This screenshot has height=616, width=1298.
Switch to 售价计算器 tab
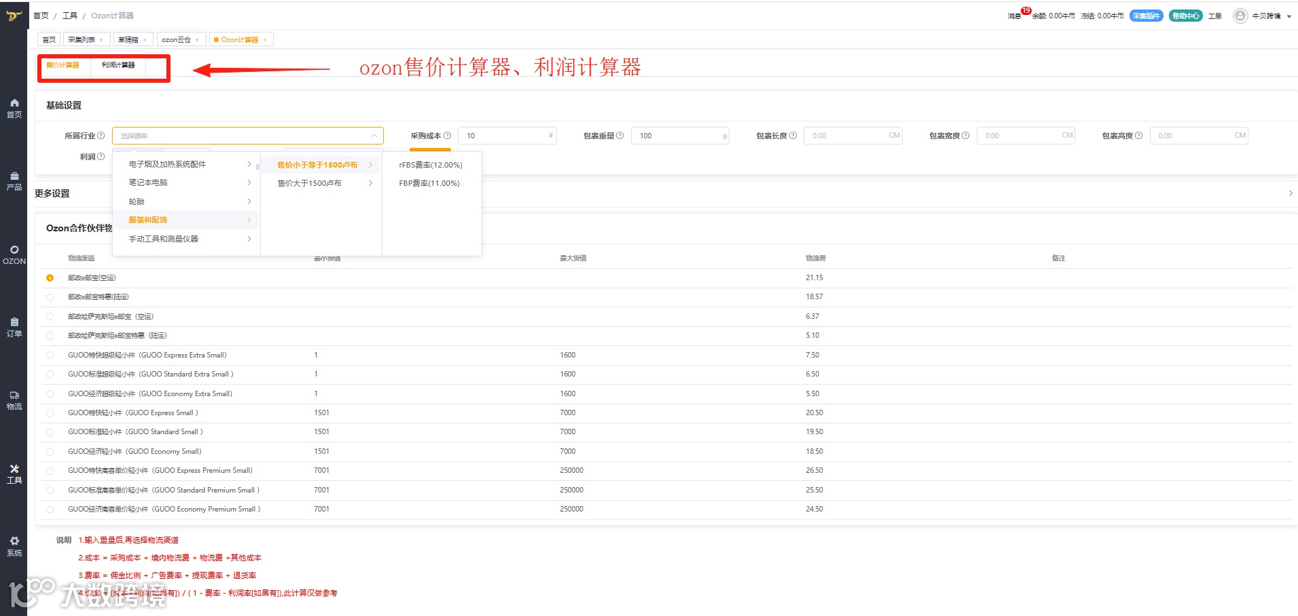[x=63, y=65]
